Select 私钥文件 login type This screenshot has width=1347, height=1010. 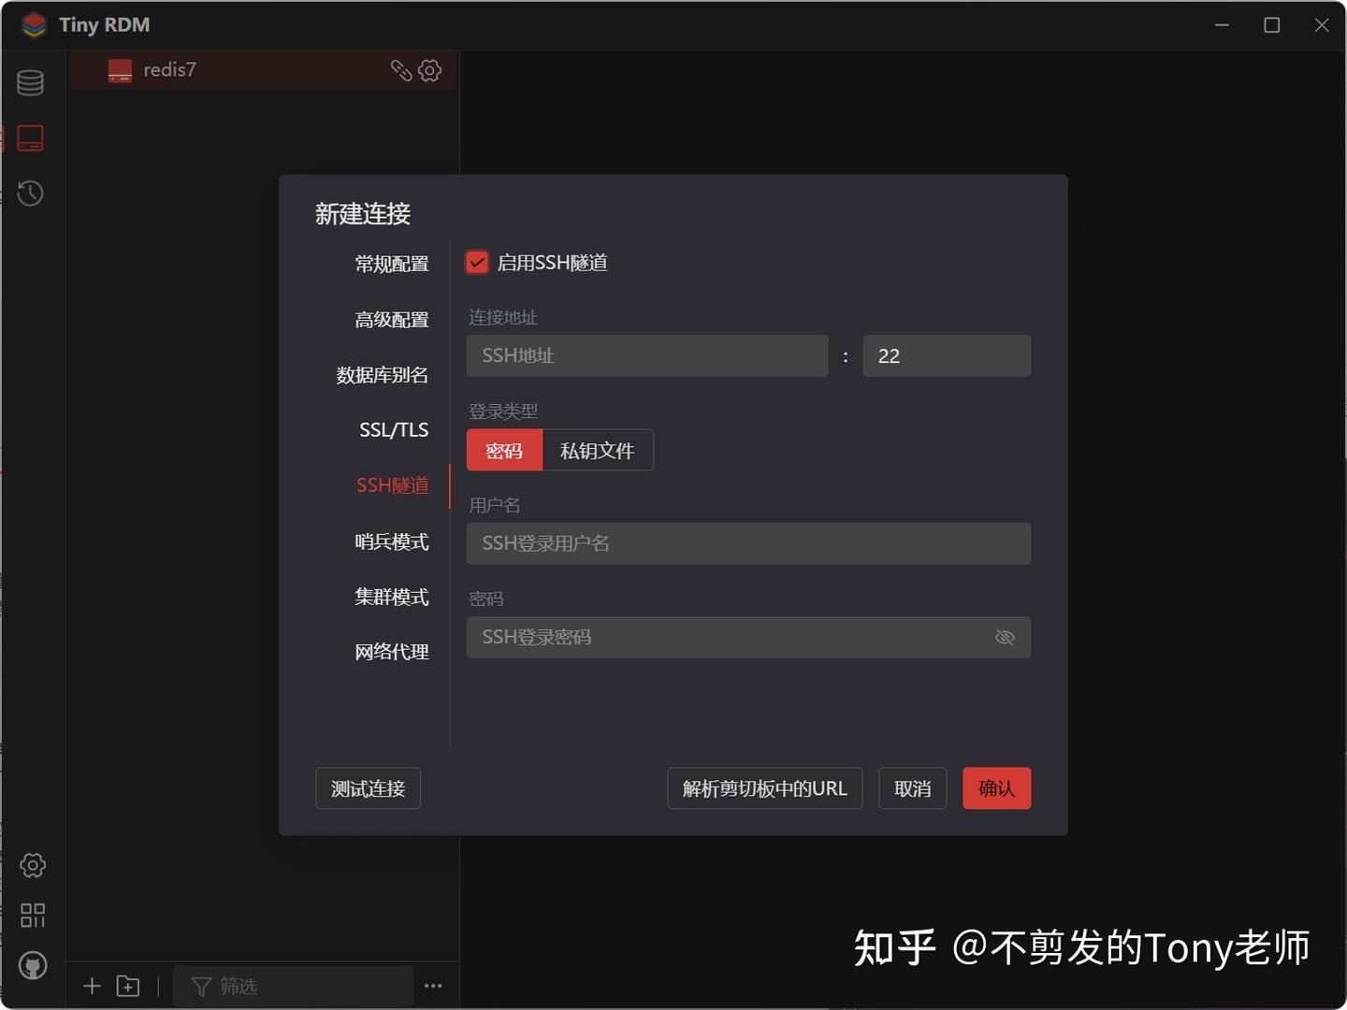tap(597, 450)
